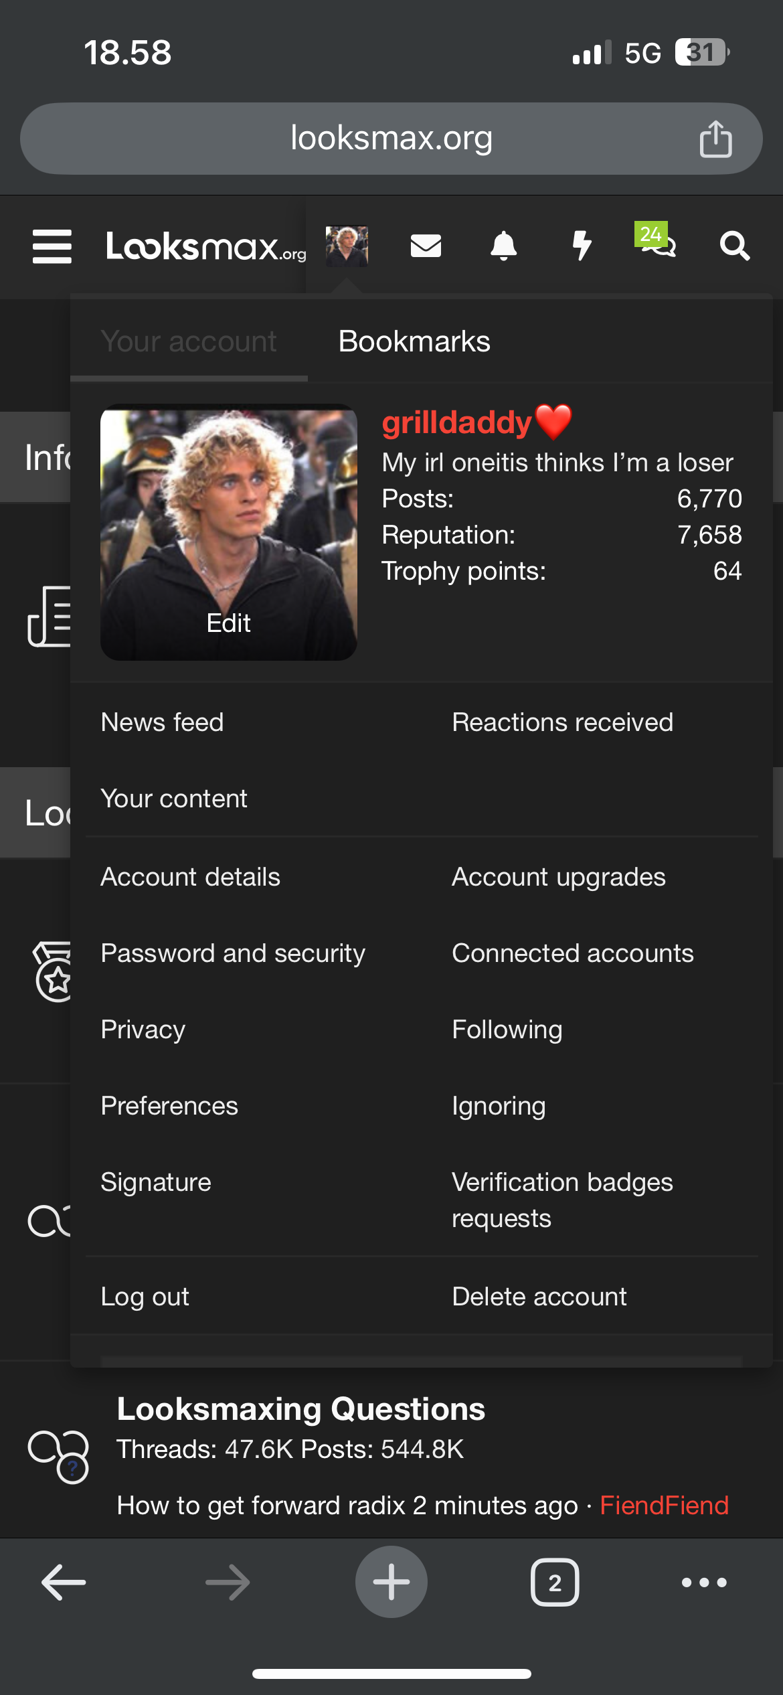783x1695 pixels.
Task: Open browser three-dots more menu
Action: click(704, 1583)
